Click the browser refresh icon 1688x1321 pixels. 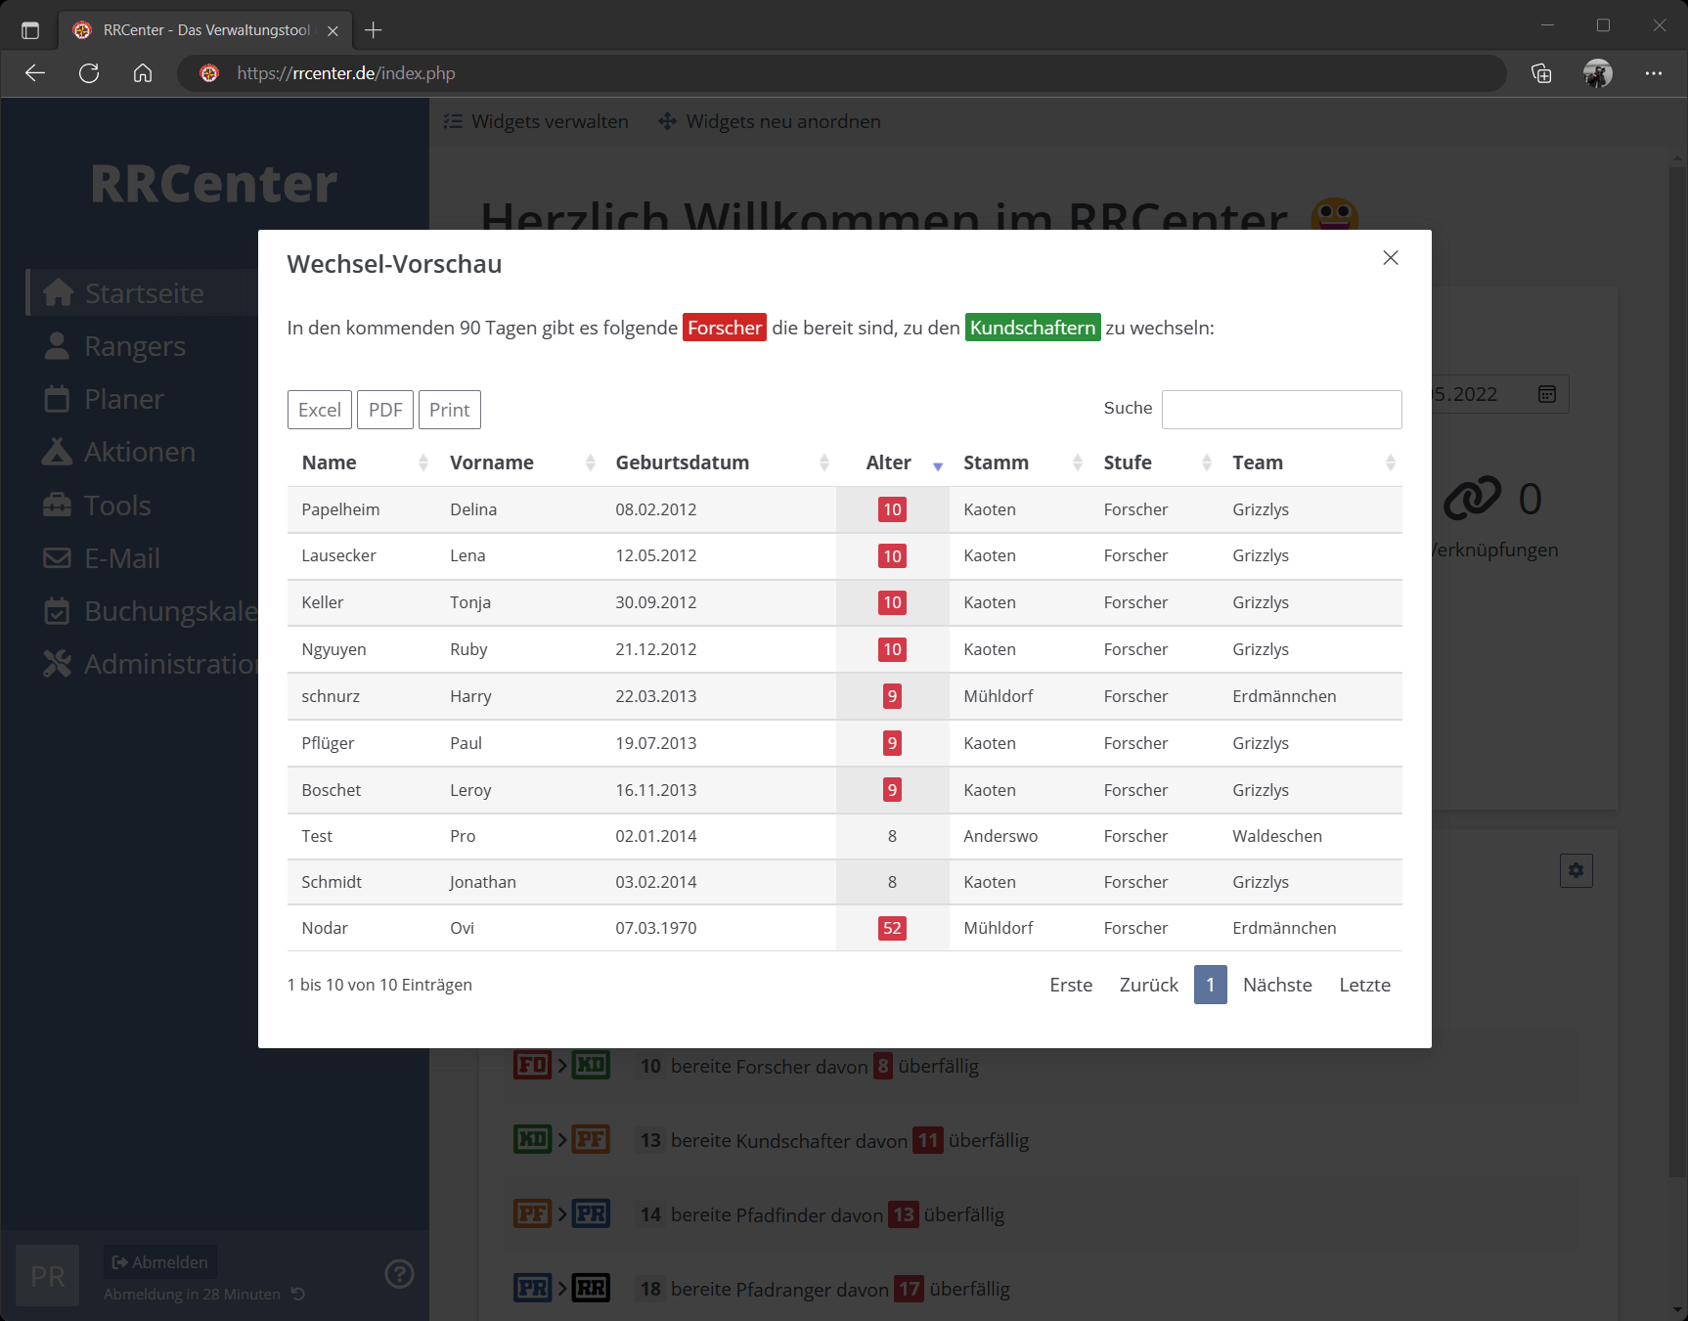[89, 73]
